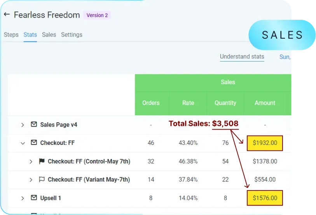Screen dimensions: 316x215
Task: Click the filled flag icon for Control-May 7th
Action: [42, 161]
